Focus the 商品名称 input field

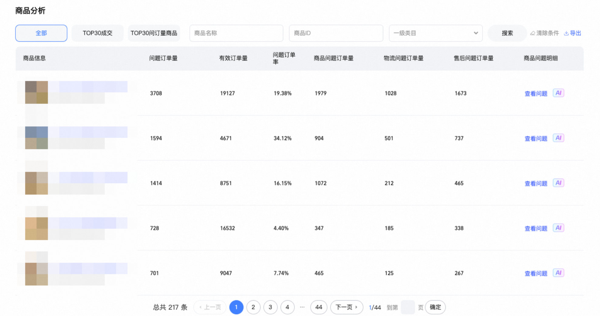click(236, 33)
